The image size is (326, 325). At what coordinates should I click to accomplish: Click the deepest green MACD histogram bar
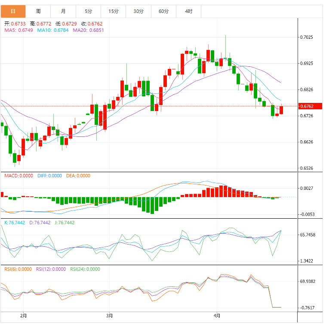[x=152, y=205]
